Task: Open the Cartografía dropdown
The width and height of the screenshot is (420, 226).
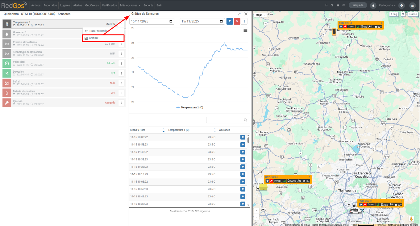Action: pos(387,5)
